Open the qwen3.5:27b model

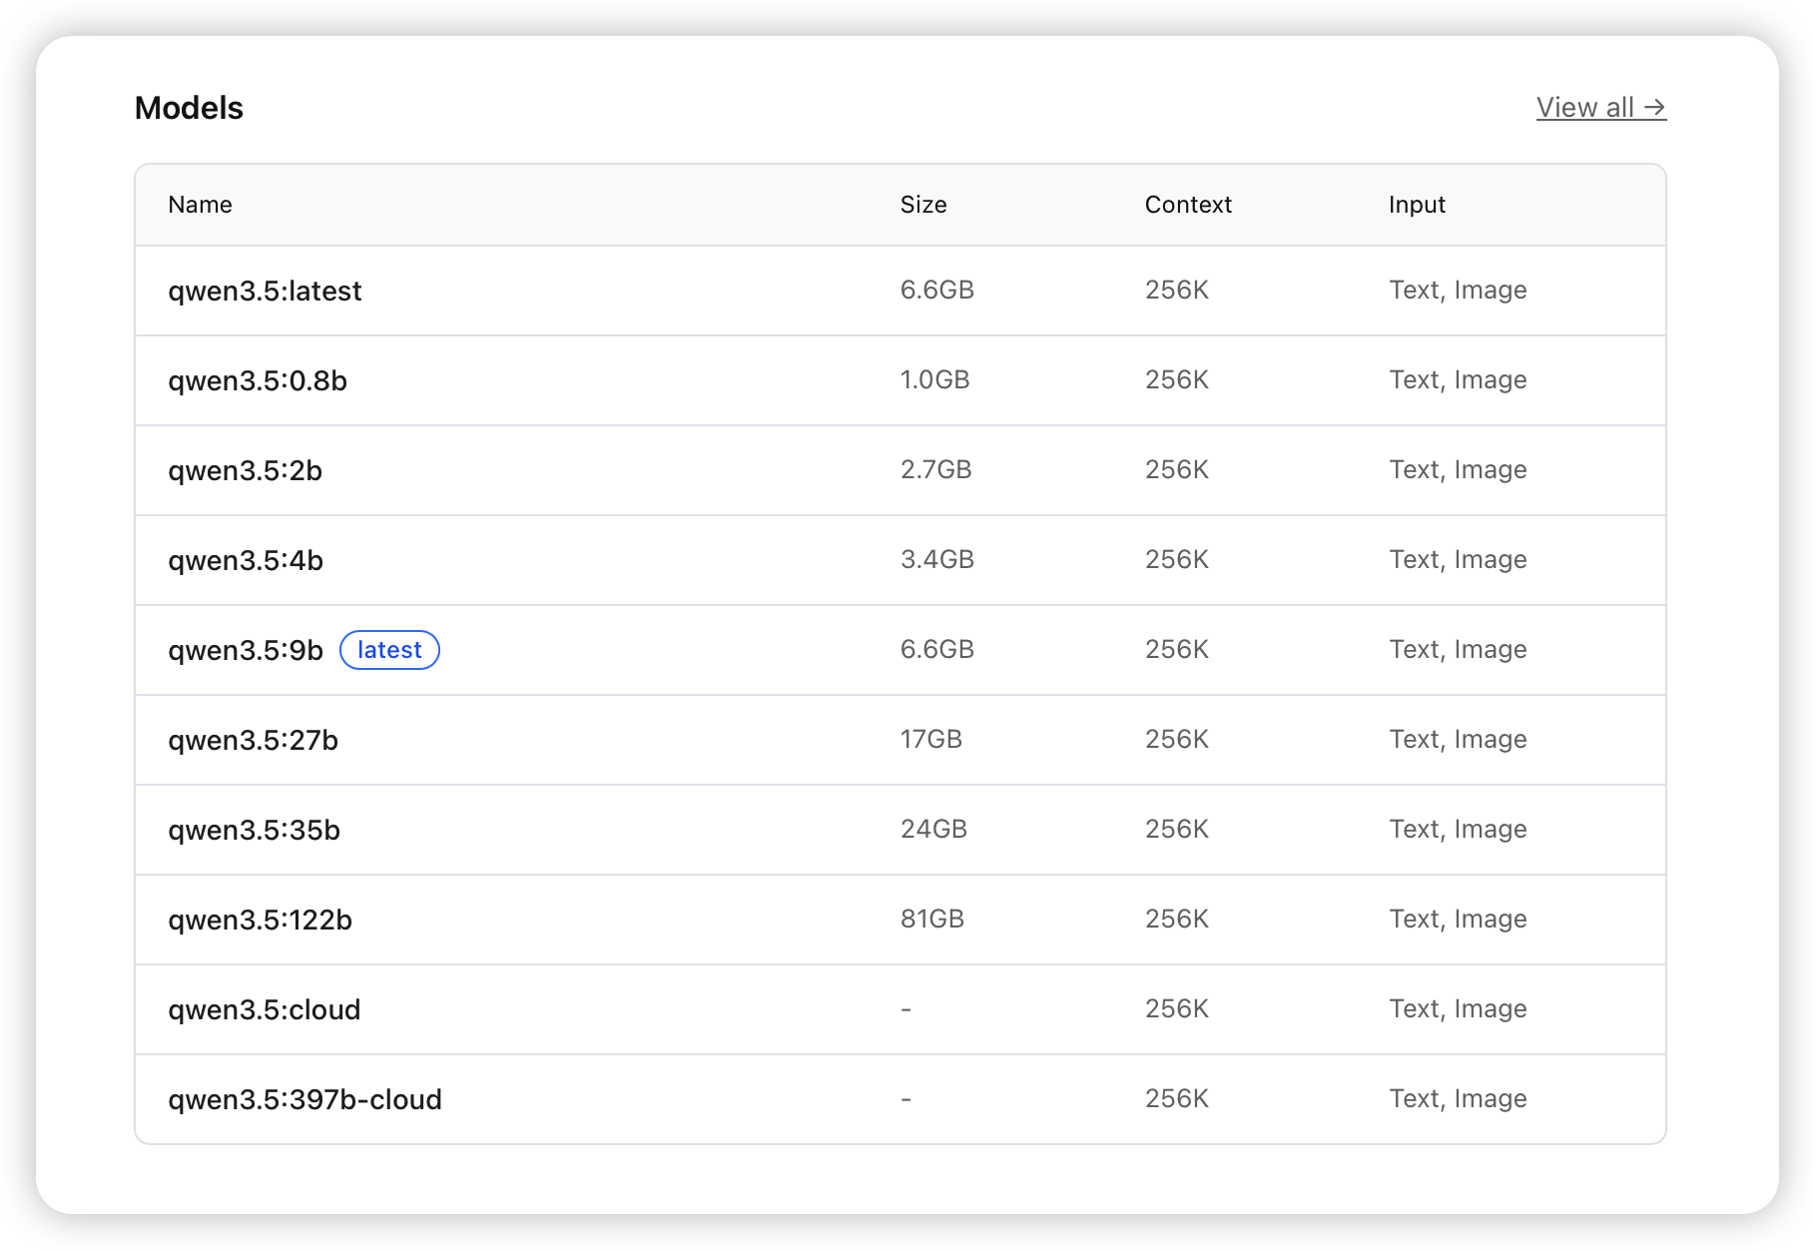[x=253, y=741]
